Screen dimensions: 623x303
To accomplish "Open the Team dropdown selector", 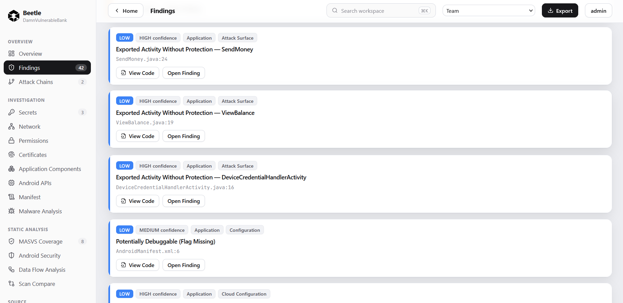I will point(489,11).
